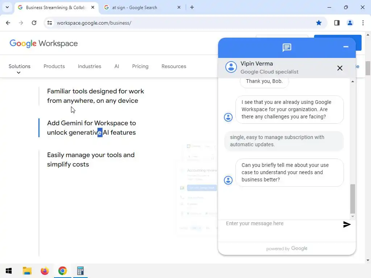Click agent avatar beside 'use case' message
This screenshot has height=278, width=371.
228,180
